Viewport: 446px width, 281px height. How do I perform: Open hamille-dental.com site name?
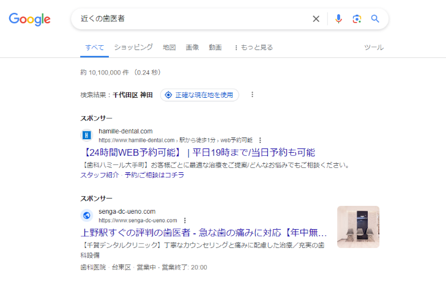[125, 131]
